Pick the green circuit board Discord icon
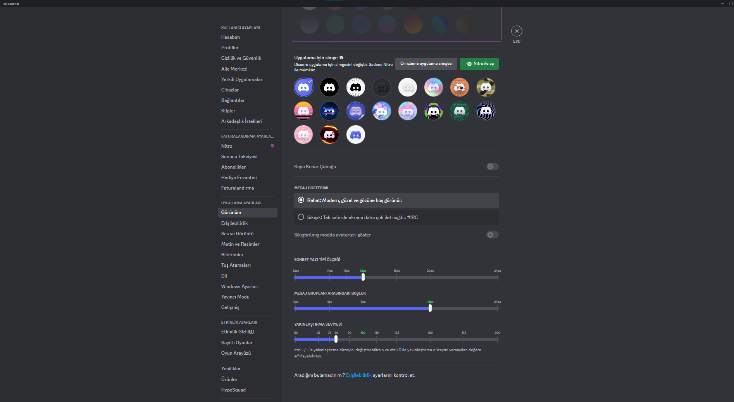The height and width of the screenshot is (402, 734). tap(460, 111)
